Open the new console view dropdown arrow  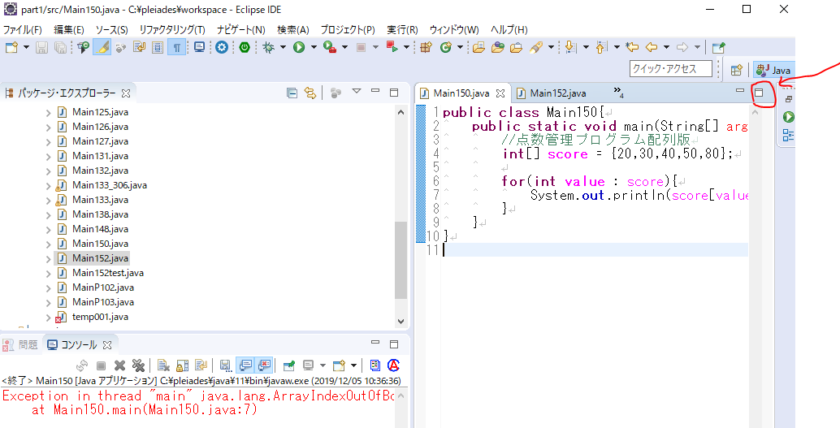pos(353,365)
